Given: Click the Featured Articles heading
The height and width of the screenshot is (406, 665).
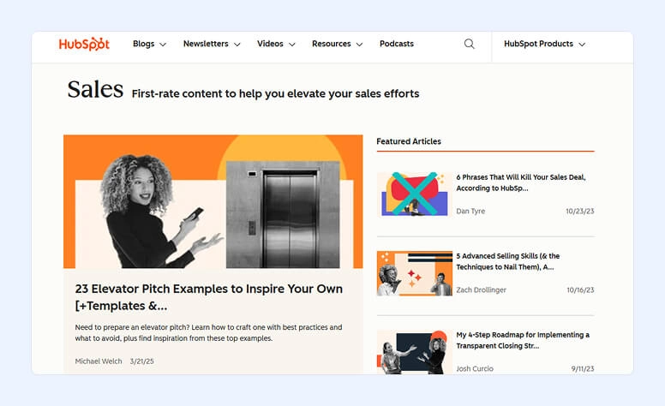Looking at the screenshot, I should (409, 141).
